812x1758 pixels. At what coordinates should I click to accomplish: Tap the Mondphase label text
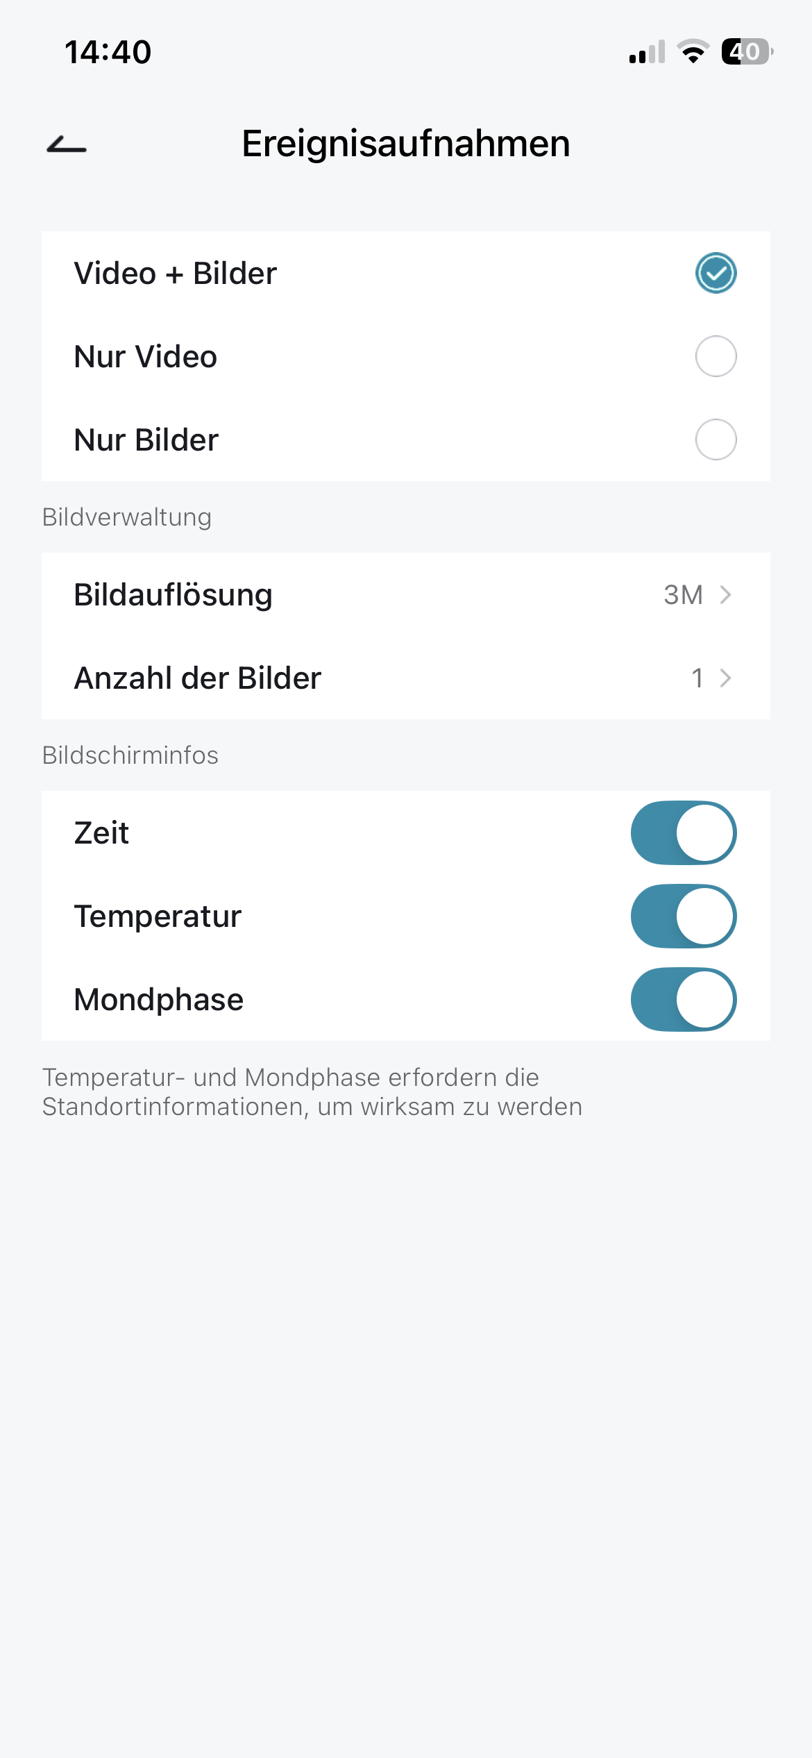[159, 1000]
